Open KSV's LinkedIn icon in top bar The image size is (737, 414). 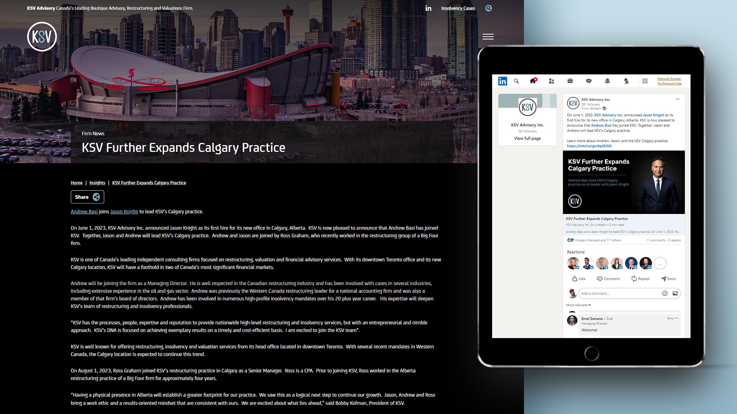click(x=428, y=8)
